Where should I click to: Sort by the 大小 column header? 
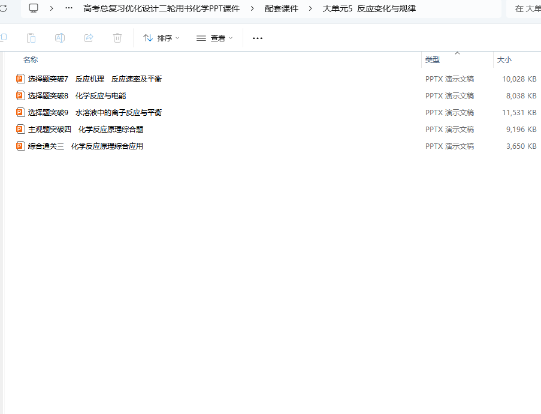[x=504, y=60]
